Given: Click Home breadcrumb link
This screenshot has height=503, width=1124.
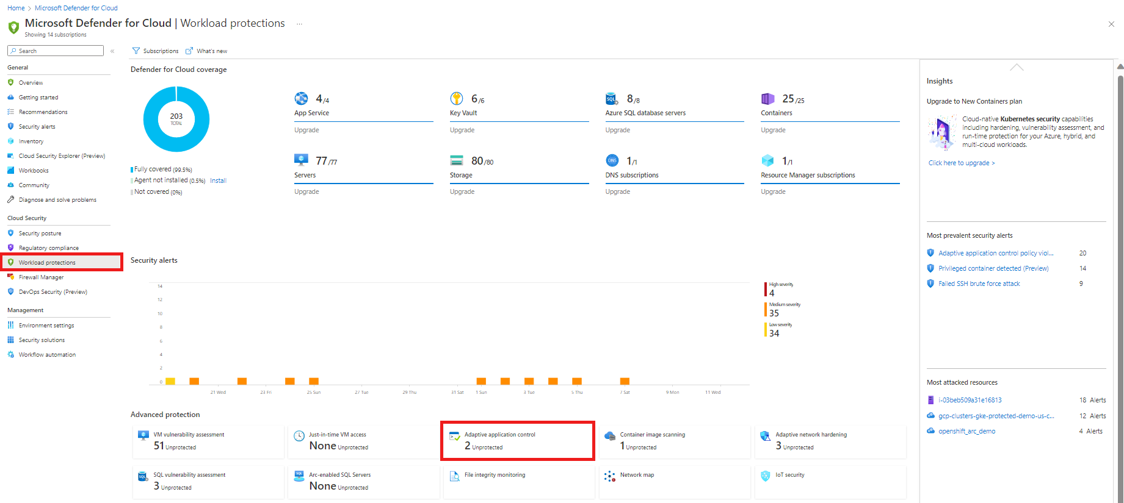Looking at the screenshot, I should tap(16, 8).
